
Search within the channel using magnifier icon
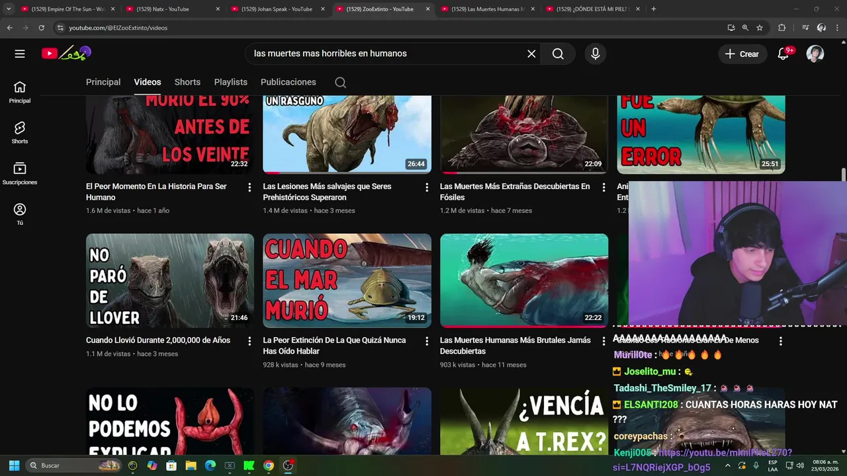[x=340, y=82]
